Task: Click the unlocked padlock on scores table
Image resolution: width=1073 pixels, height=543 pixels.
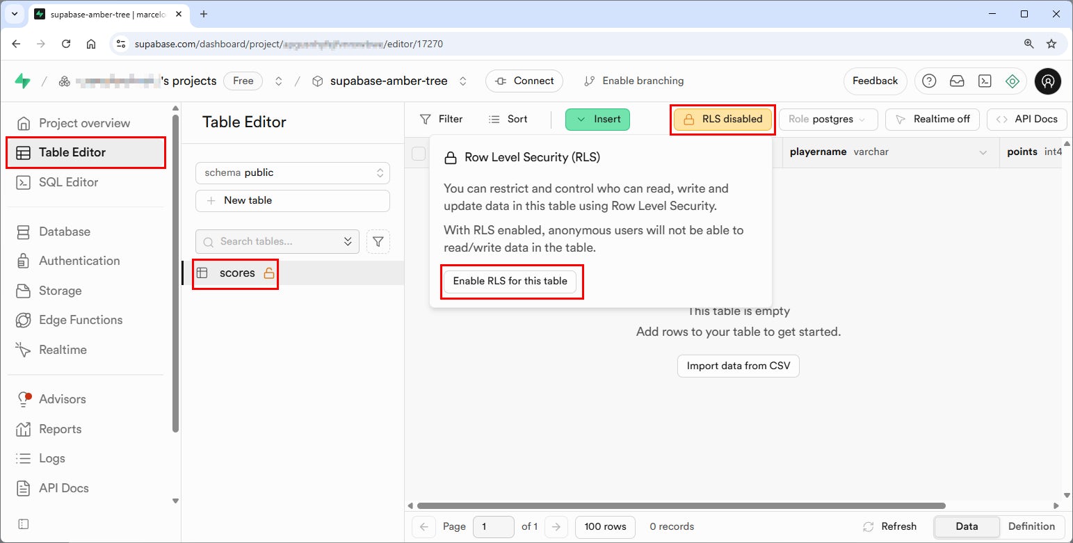Action: click(x=269, y=273)
